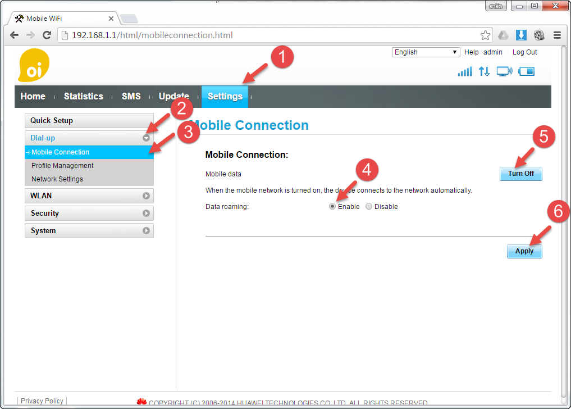Open the English language dropdown
The image size is (571, 409).
pos(426,52)
